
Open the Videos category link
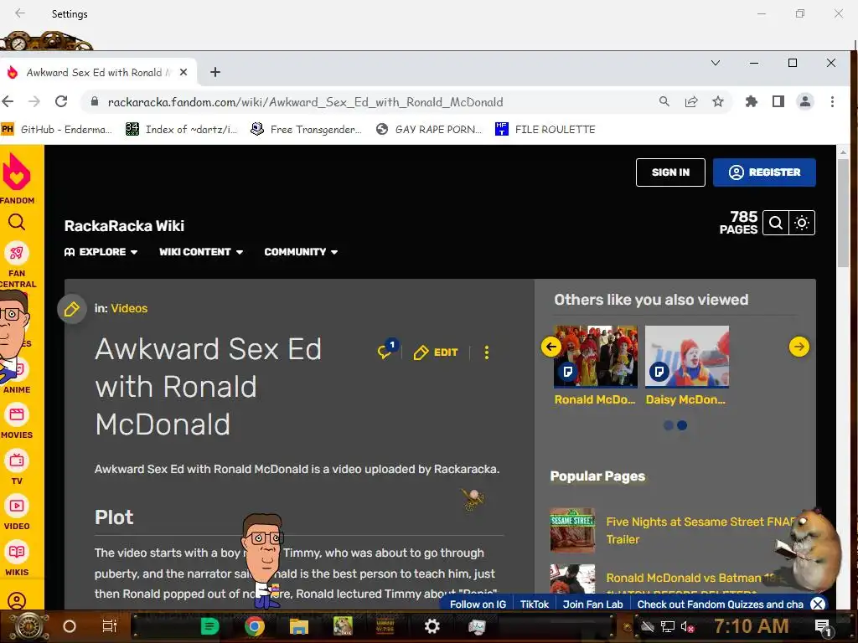click(129, 308)
